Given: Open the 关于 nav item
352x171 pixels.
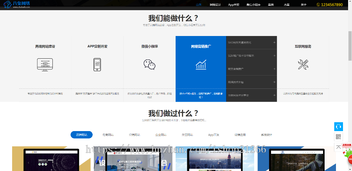Looking at the screenshot, I should click(304, 5).
